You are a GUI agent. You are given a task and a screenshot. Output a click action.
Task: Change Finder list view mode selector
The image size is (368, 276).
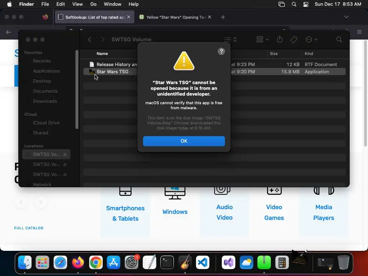[230, 40]
